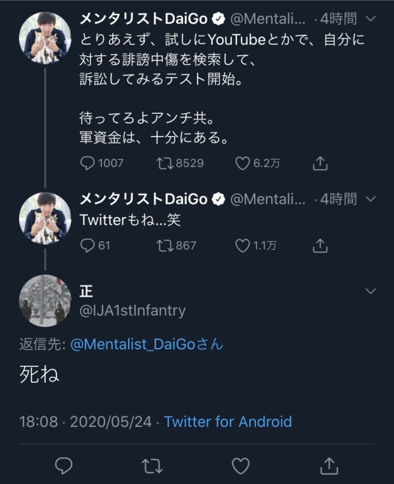Image resolution: width=394 pixels, height=484 pixels.
Task: Expand chevron menu on second DaiGo tweet
Action: pos(370,199)
